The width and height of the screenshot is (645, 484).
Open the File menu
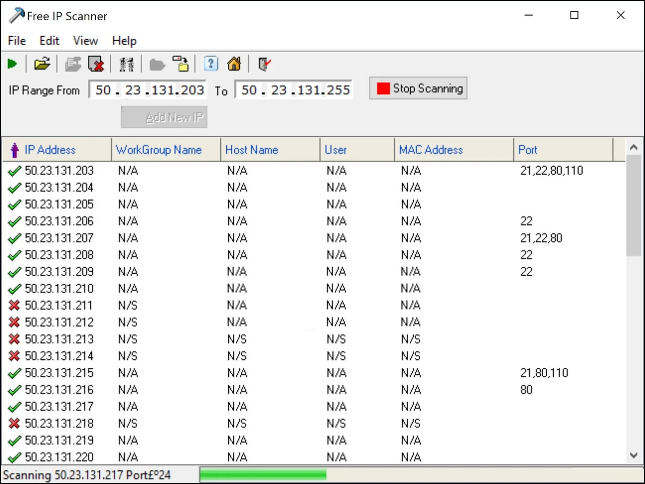pos(17,41)
